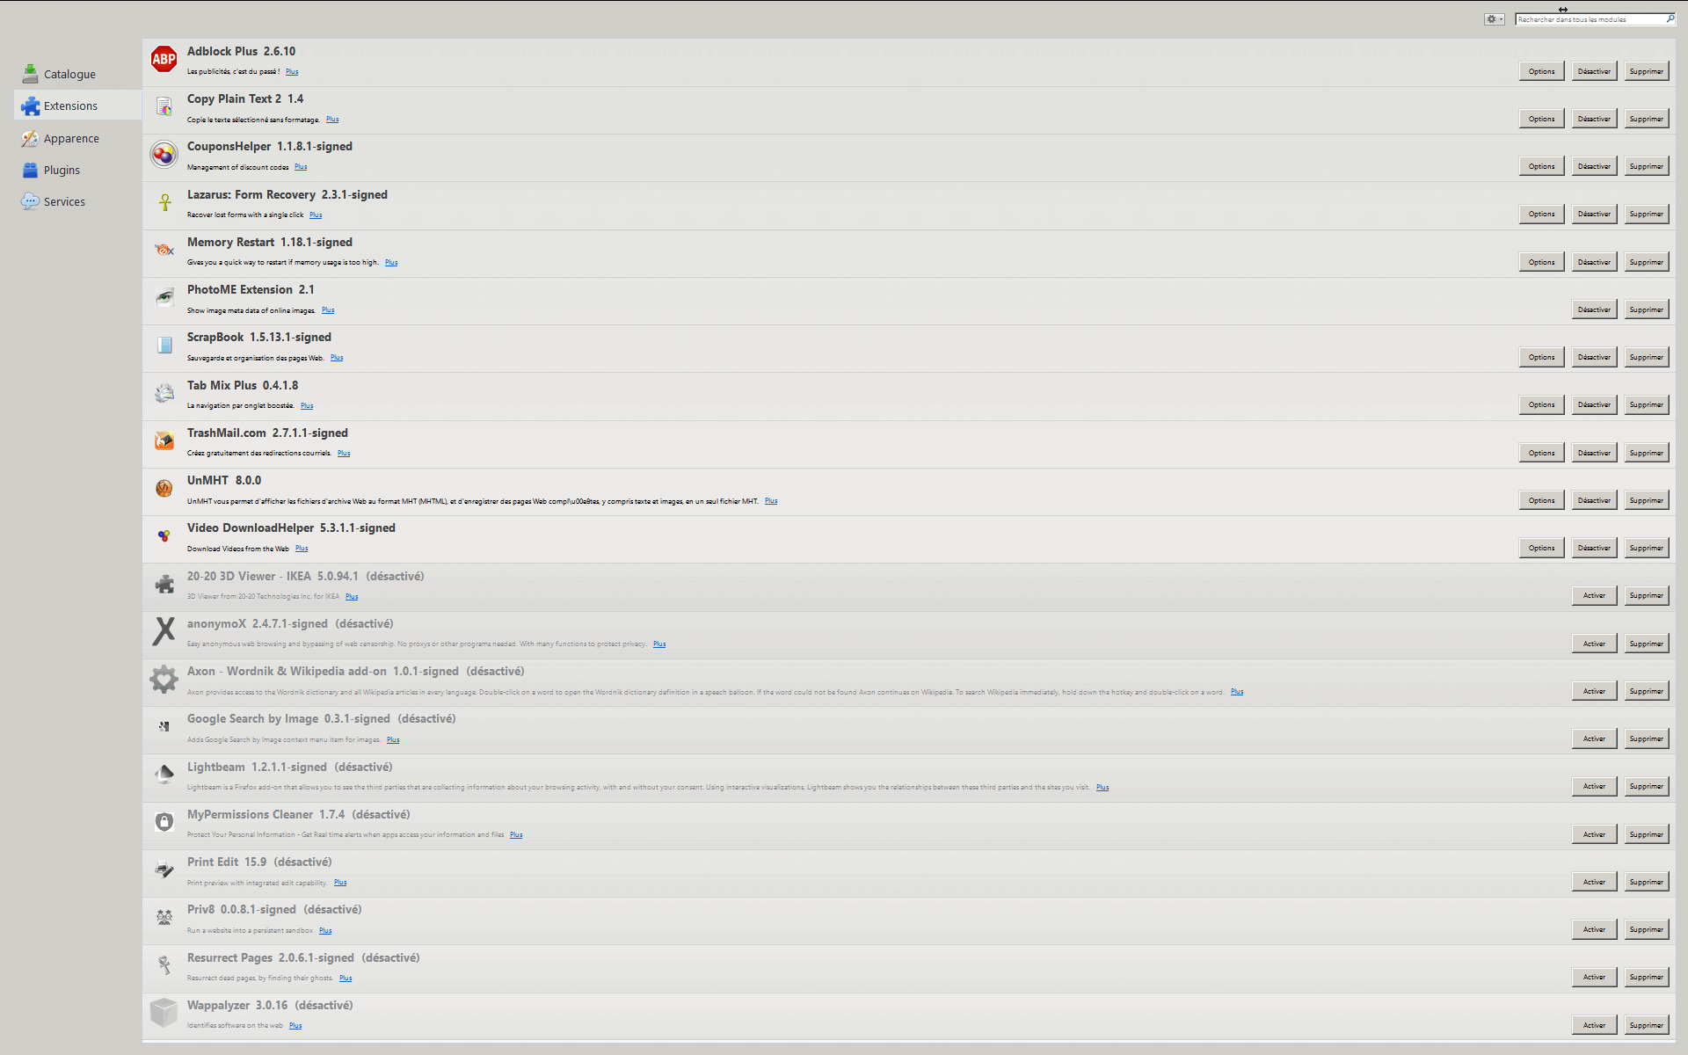Screen dimensions: 1688x1055
Task: Click the Tab Mix Plus icon
Action: tap(164, 393)
